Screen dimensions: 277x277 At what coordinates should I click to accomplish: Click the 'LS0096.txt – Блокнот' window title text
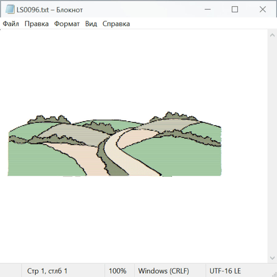[50, 10]
